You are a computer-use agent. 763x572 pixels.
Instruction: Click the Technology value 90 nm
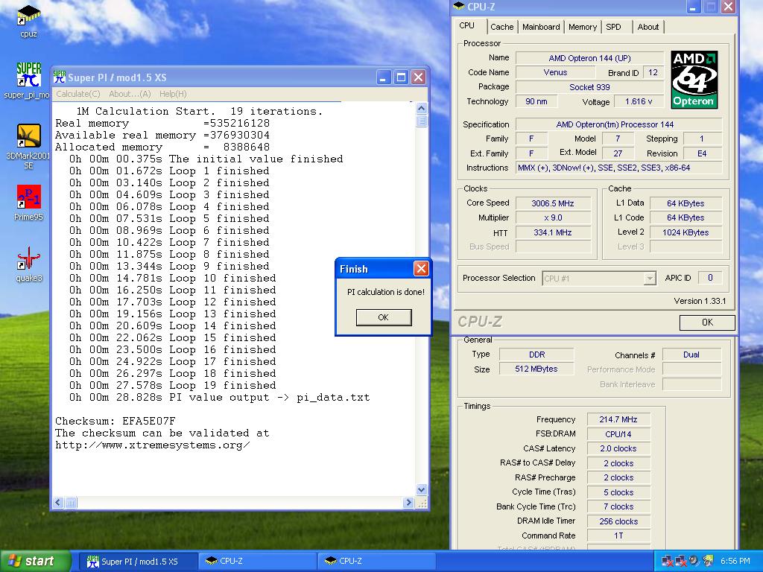coord(536,101)
